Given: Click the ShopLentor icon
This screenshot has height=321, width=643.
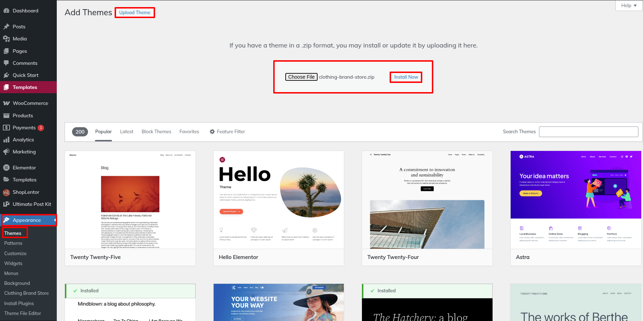Looking at the screenshot, I should pyautogui.click(x=6, y=192).
